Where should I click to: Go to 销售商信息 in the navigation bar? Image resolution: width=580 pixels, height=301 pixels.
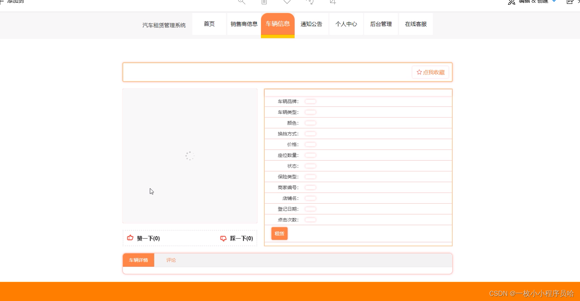point(244,24)
